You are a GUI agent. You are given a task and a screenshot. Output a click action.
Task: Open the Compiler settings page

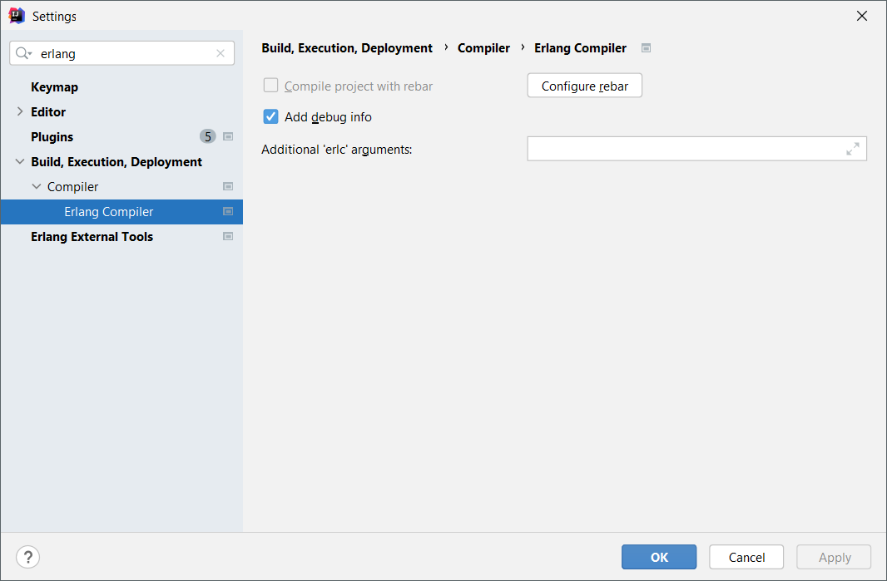[72, 186]
